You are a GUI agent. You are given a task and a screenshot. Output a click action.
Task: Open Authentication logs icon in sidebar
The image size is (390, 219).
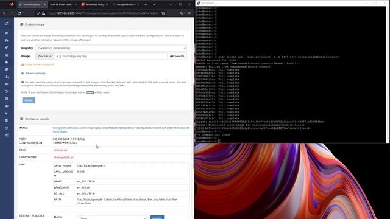(7, 128)
